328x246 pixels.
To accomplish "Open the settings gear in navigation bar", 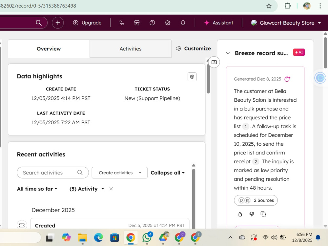I will pos(168,23).
